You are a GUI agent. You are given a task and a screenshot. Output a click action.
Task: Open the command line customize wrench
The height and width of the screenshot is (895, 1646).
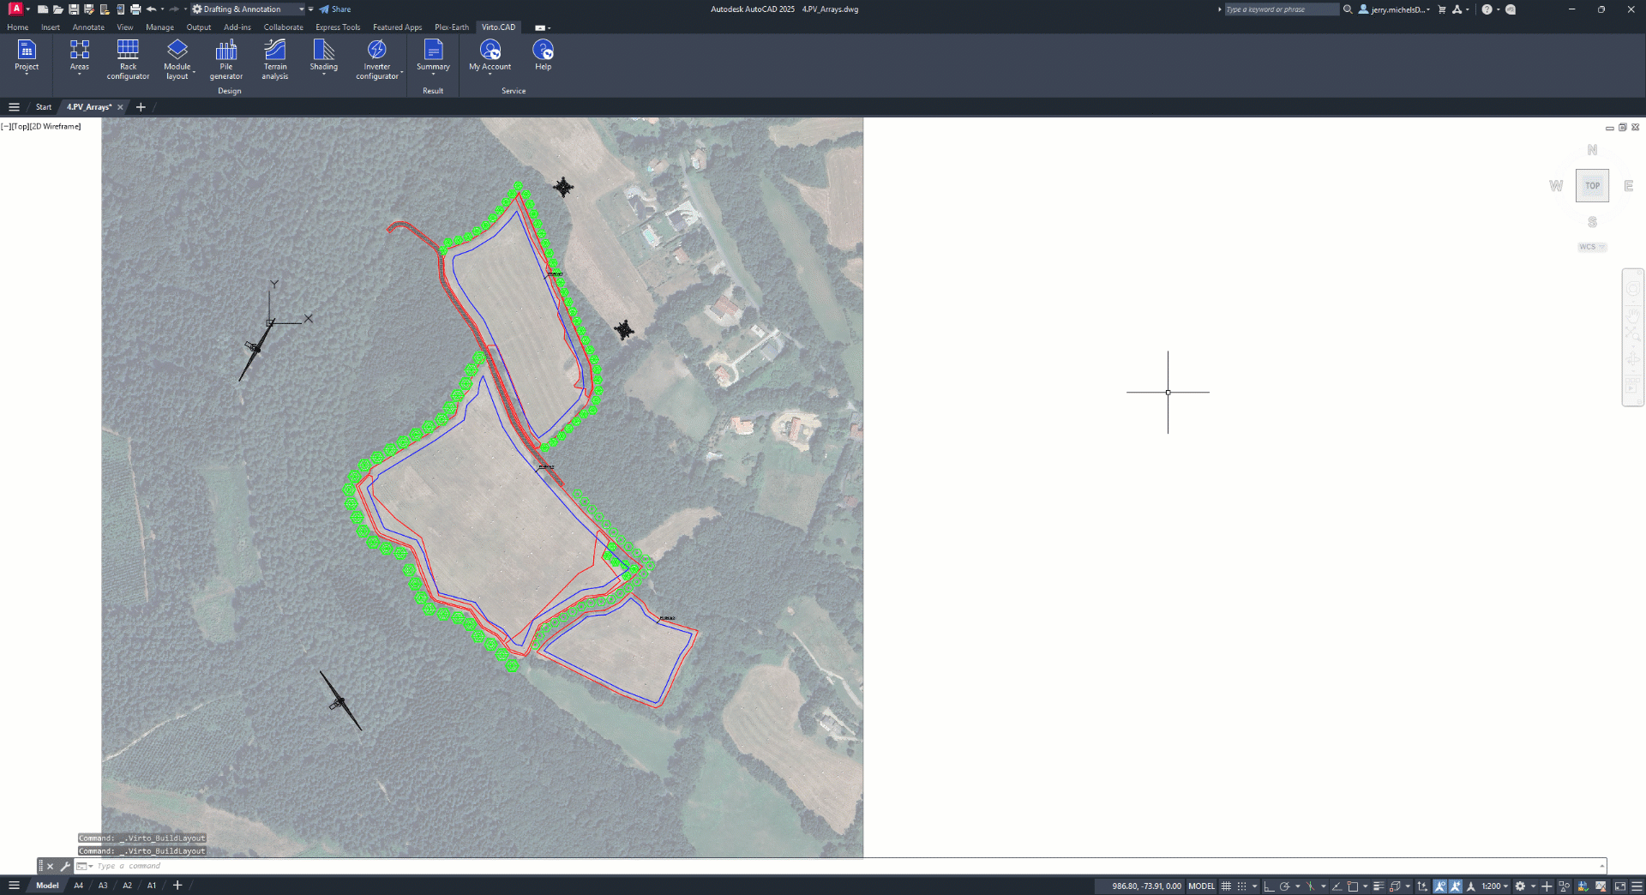(x=65, y=866)
